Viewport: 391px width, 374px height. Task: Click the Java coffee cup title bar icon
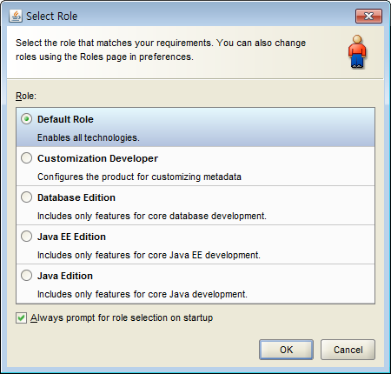point(16,17)
